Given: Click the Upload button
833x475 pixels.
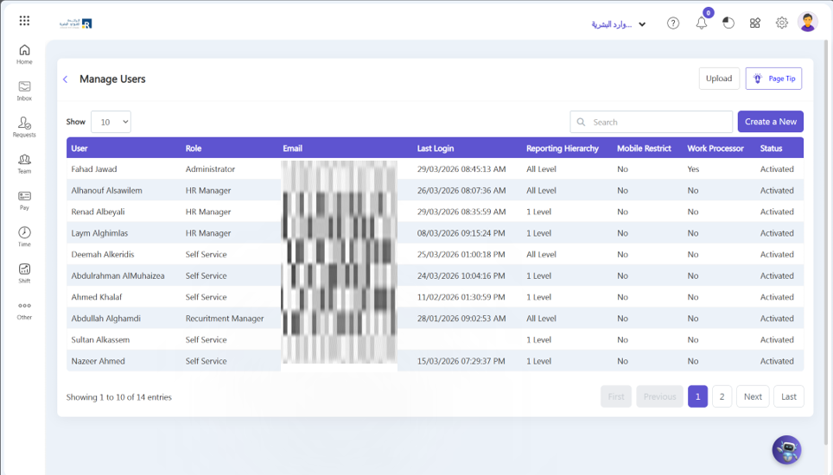Looking at the screenshot, I should [x=719, y=79].
